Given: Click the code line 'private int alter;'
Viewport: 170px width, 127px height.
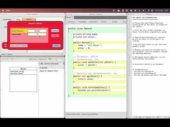Looking at the screenshot, I should 84,37.
